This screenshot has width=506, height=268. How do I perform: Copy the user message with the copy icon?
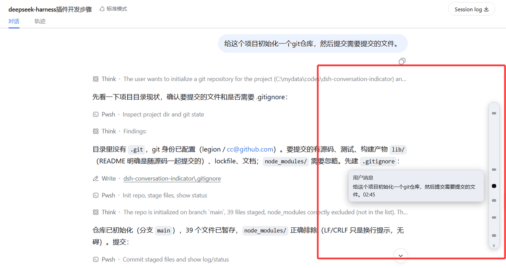coord(402,61)
